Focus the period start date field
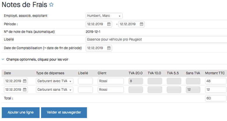227x121 pixels. tap(99, 24)
